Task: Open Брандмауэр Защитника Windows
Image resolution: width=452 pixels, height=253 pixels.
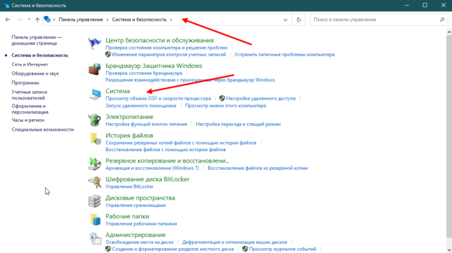Action: tap(154, 66)
